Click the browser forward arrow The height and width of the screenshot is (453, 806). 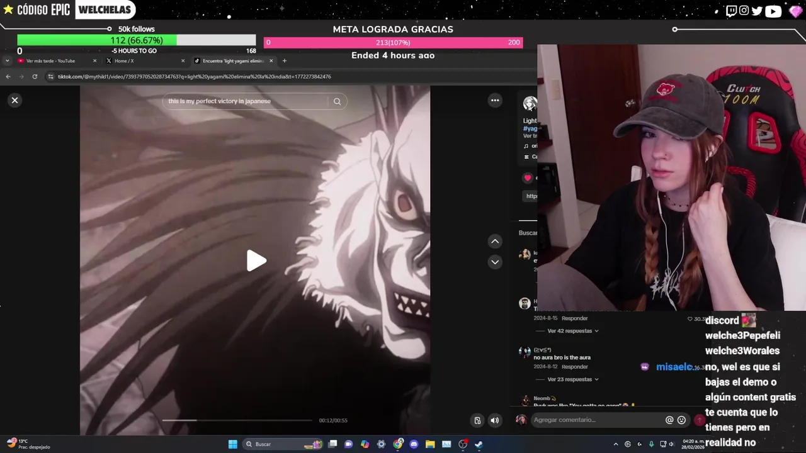pyautogui.click(x=21, y=77)
